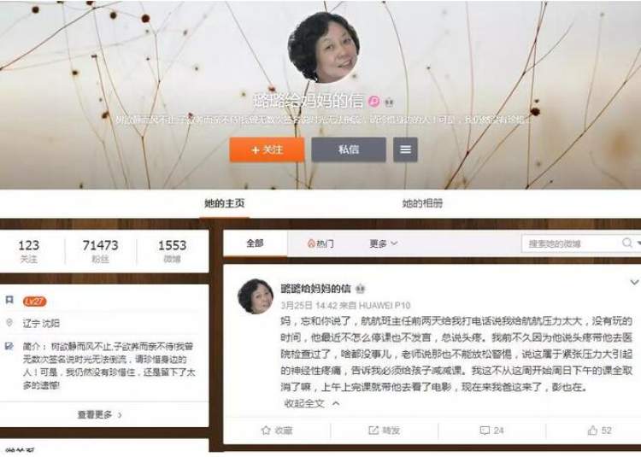Open post options chevron at top right
This screenshot has height=457, width=641.
(x=634, y=282)
